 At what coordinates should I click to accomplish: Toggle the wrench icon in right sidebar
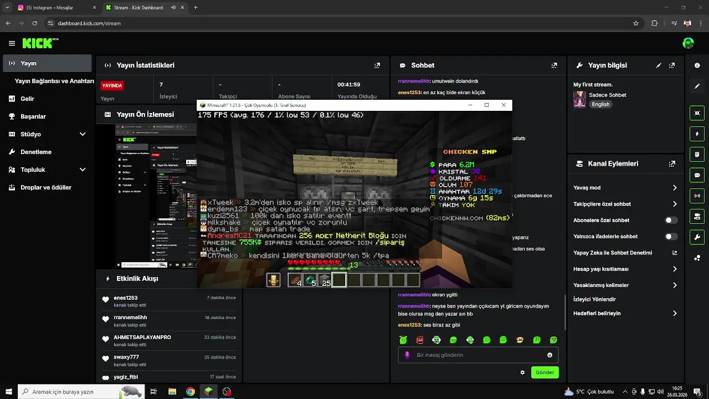pos(697,237)
